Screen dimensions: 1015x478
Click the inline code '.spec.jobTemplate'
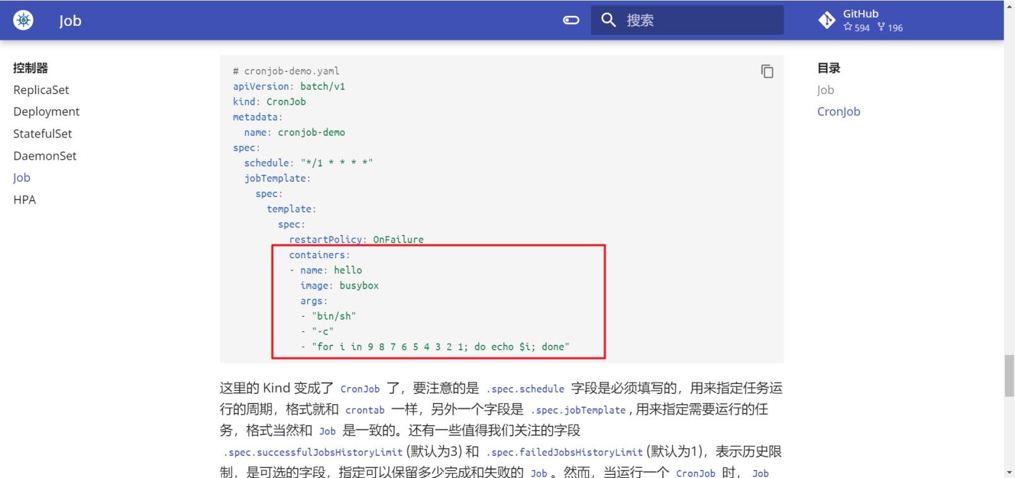point(578,410)
